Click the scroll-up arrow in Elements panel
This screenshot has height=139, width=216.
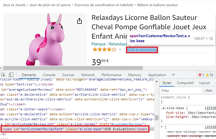click(x=157, y=81)
